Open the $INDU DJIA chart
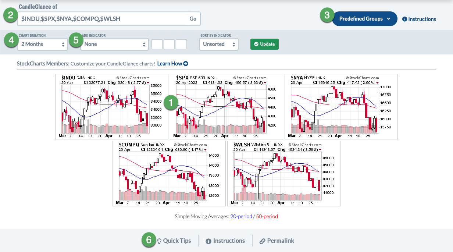The image size is (453, 252). click(x=112, y=107)
